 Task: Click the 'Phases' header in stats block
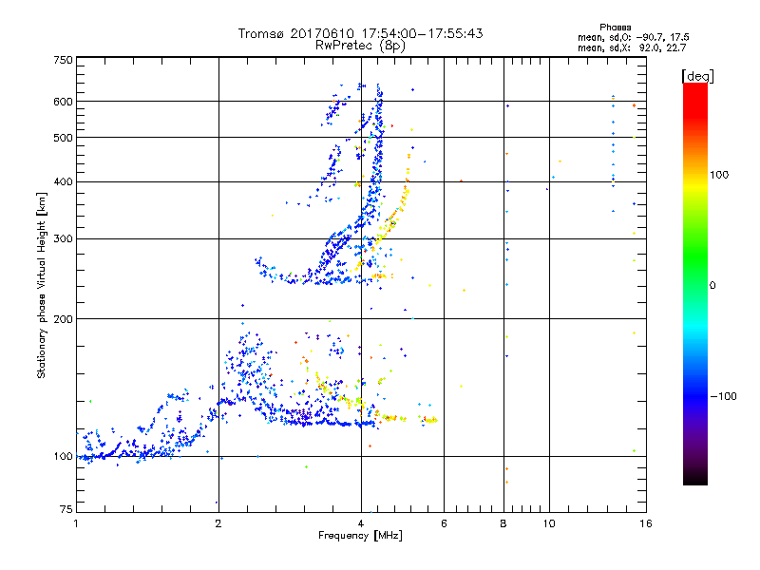[615, 28]
